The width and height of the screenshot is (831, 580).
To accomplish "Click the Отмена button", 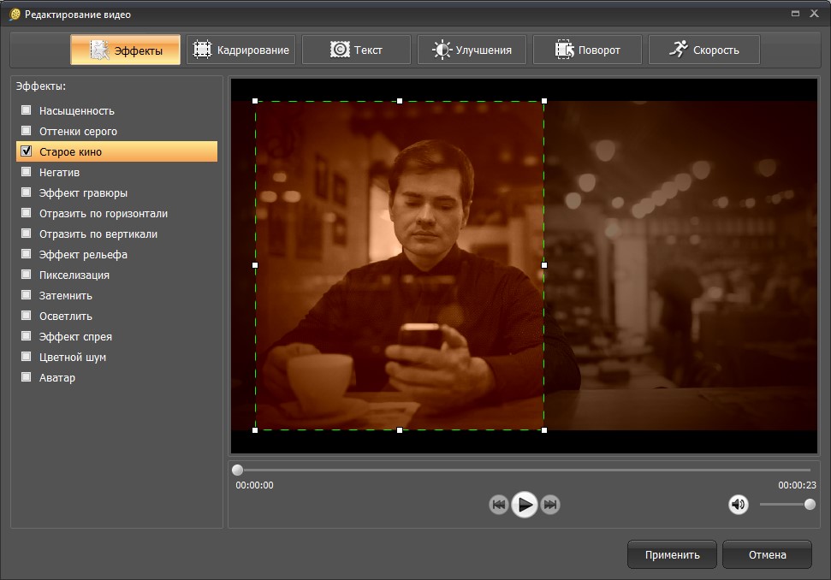I will click(767, 554).
